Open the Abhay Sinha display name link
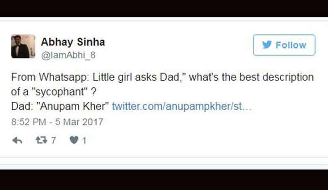 point(73,42)
